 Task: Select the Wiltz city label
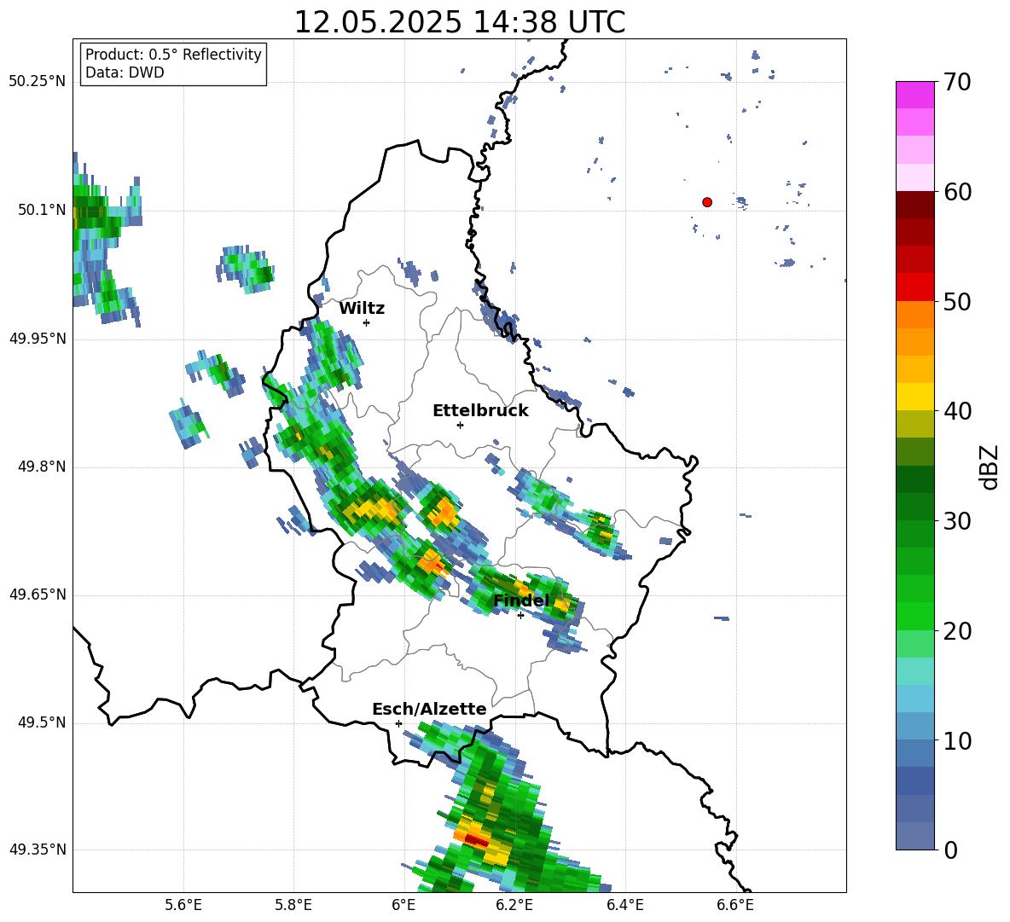coord(362,309)
